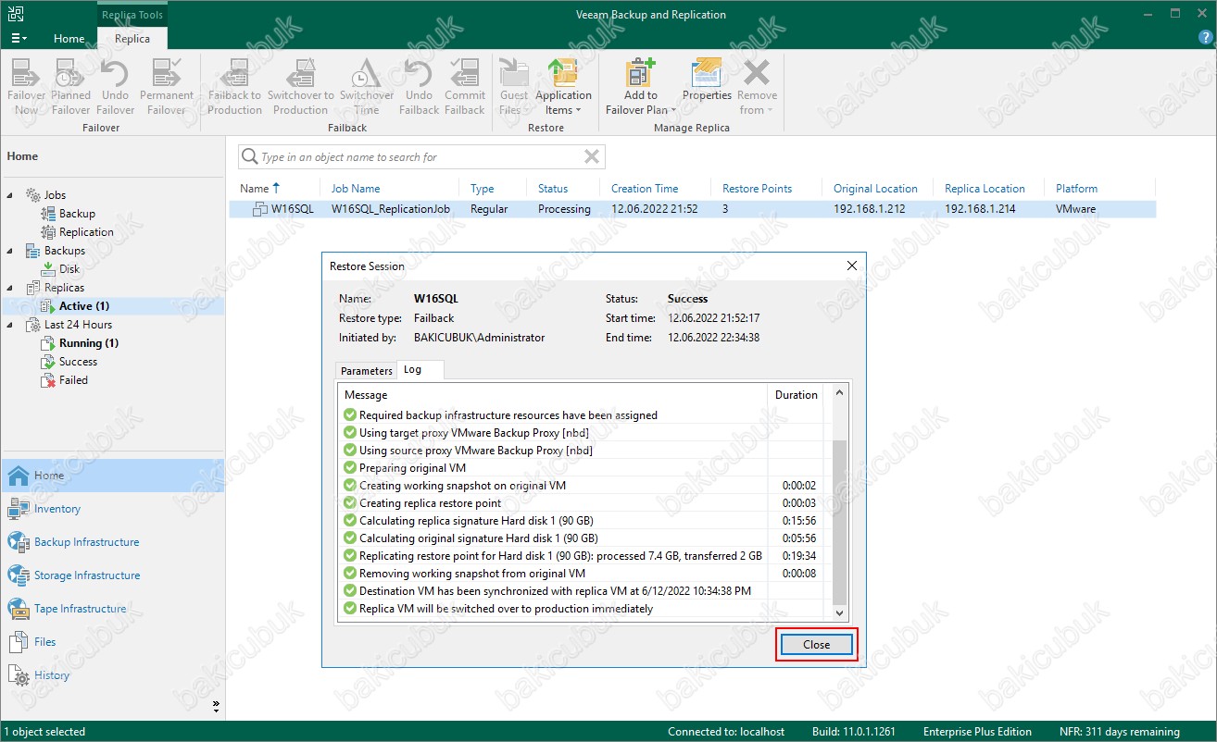Select Success under Last 24 Hours
The height and width of the screenshot is (742, 1217).
click(x=78, y=362)
